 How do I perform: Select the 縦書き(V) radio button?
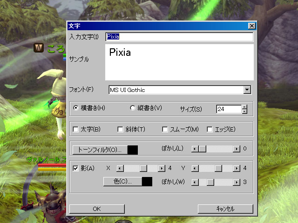point(132,108)
